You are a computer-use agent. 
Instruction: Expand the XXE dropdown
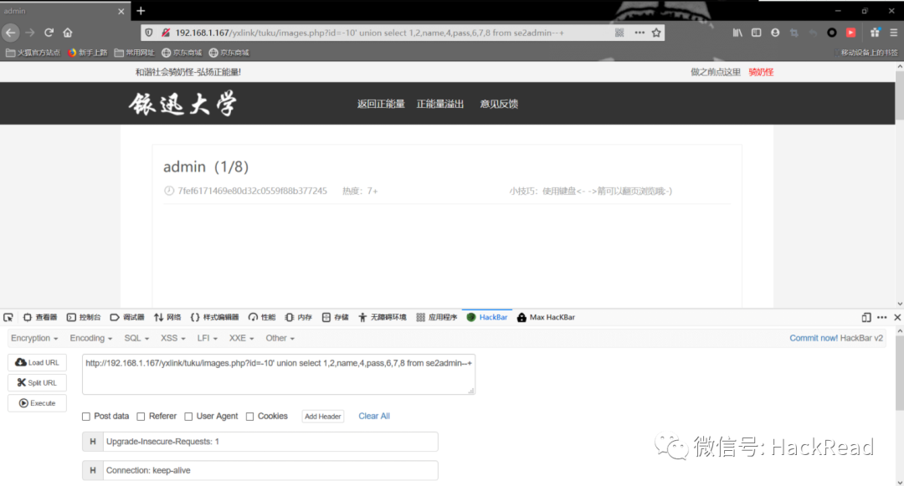click(x=241, y=338)
